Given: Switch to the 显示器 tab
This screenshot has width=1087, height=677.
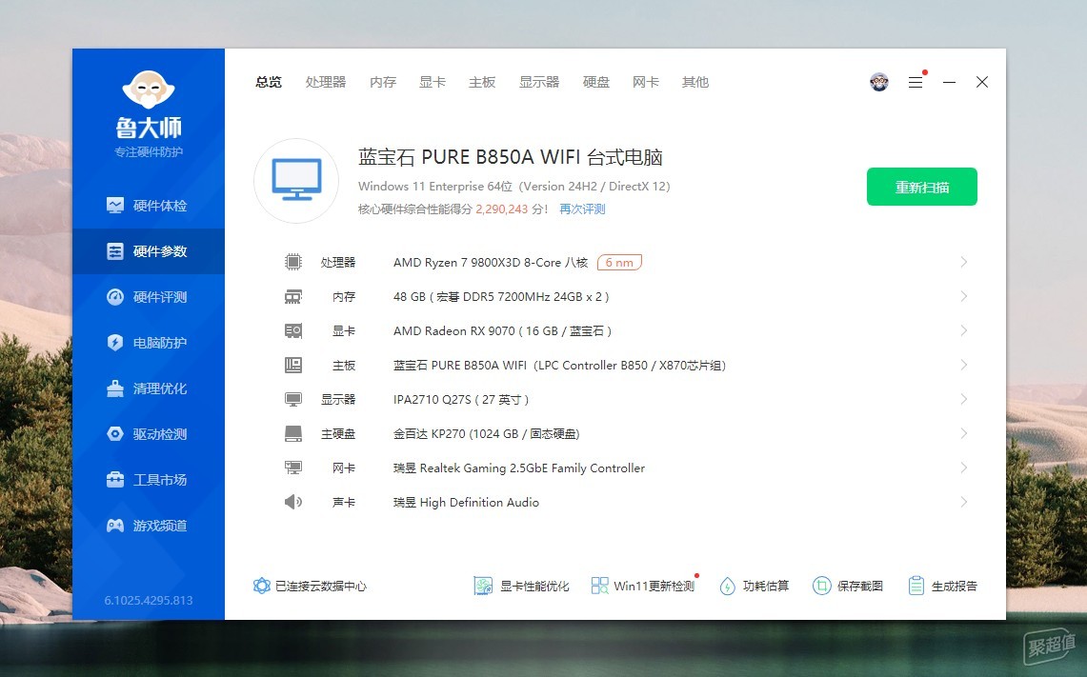Looking at the screenshot, I should tap(538, 82).
